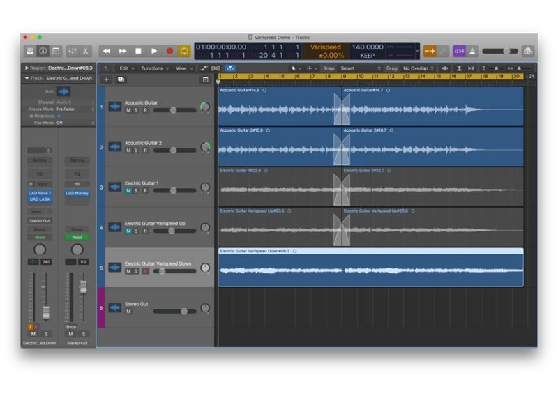Open the Marquee command-click tool menu
Image resolution: width=558 pixels, height=398 pixels.
(x=311, y=68)
